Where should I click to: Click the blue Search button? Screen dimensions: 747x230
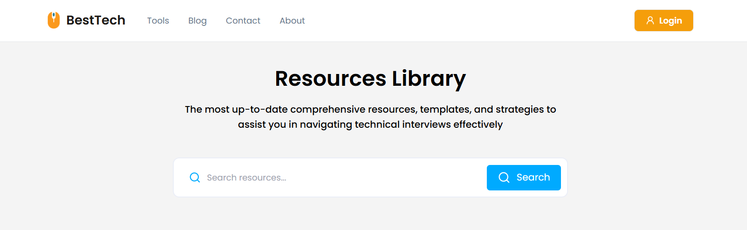click(x=524, y=177)
